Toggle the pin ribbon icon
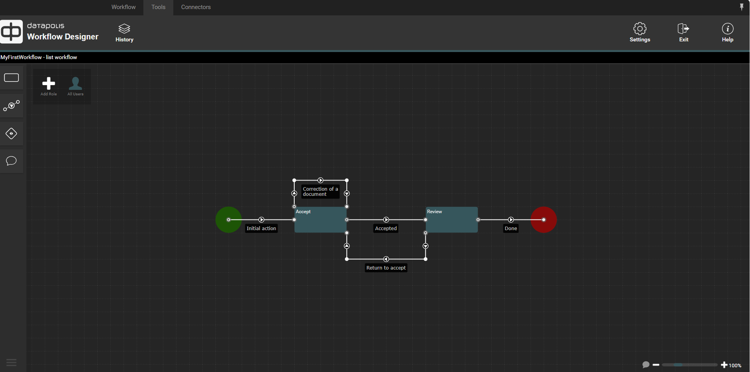 [x=741, y=7]
